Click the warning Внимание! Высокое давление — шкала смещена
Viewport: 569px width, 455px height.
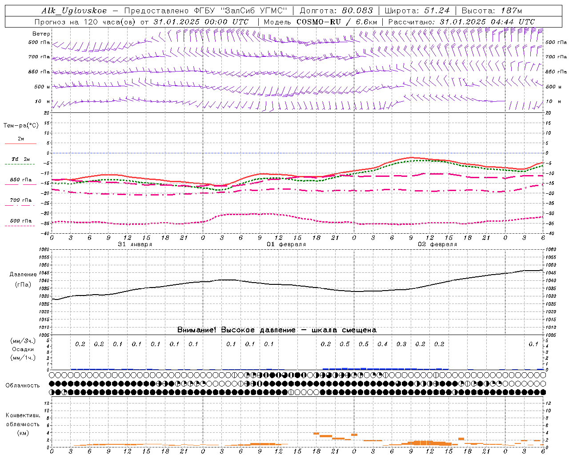tap(277, 330)
